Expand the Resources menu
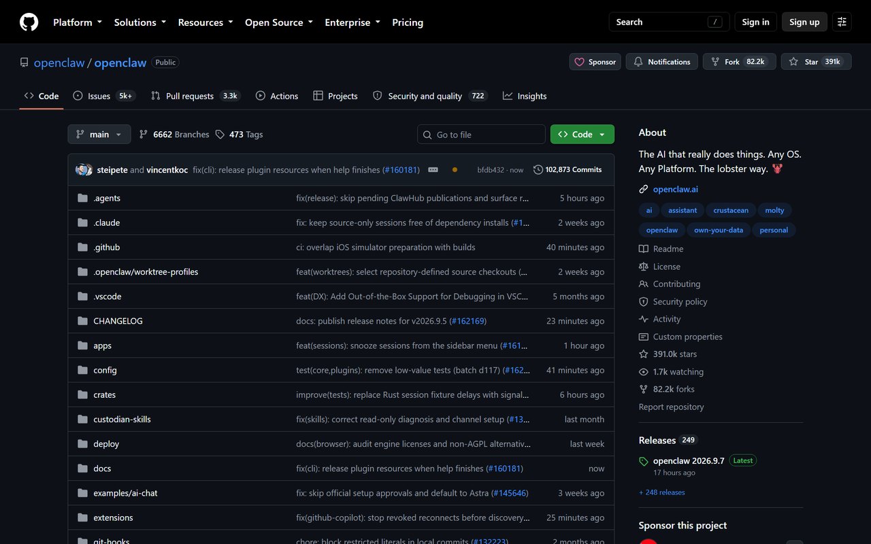This screenshot has width=871, height=544. [x=206, y=22]
